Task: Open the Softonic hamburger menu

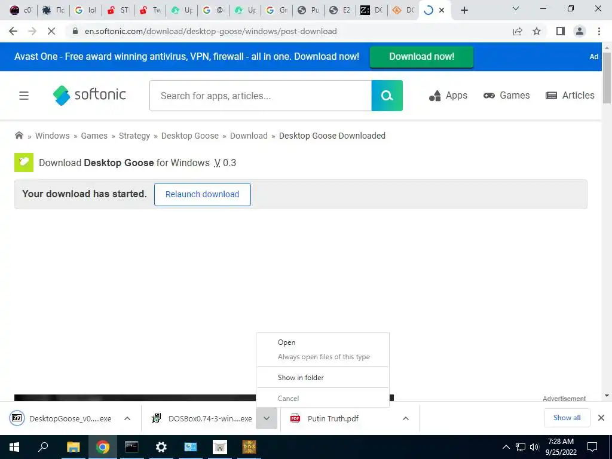Action: (x=24, y=95)
